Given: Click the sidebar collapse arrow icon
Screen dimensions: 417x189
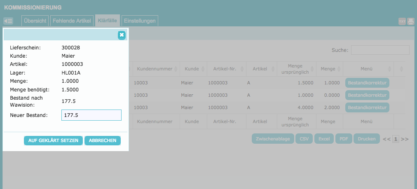Looking at the screenshot, I should coord(8,21).
